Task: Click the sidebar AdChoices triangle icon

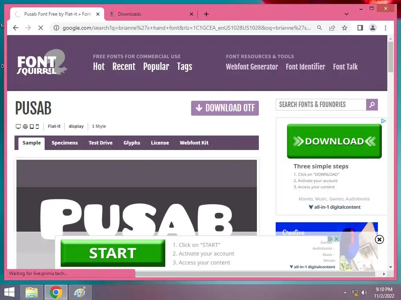Action: point(383,121)
